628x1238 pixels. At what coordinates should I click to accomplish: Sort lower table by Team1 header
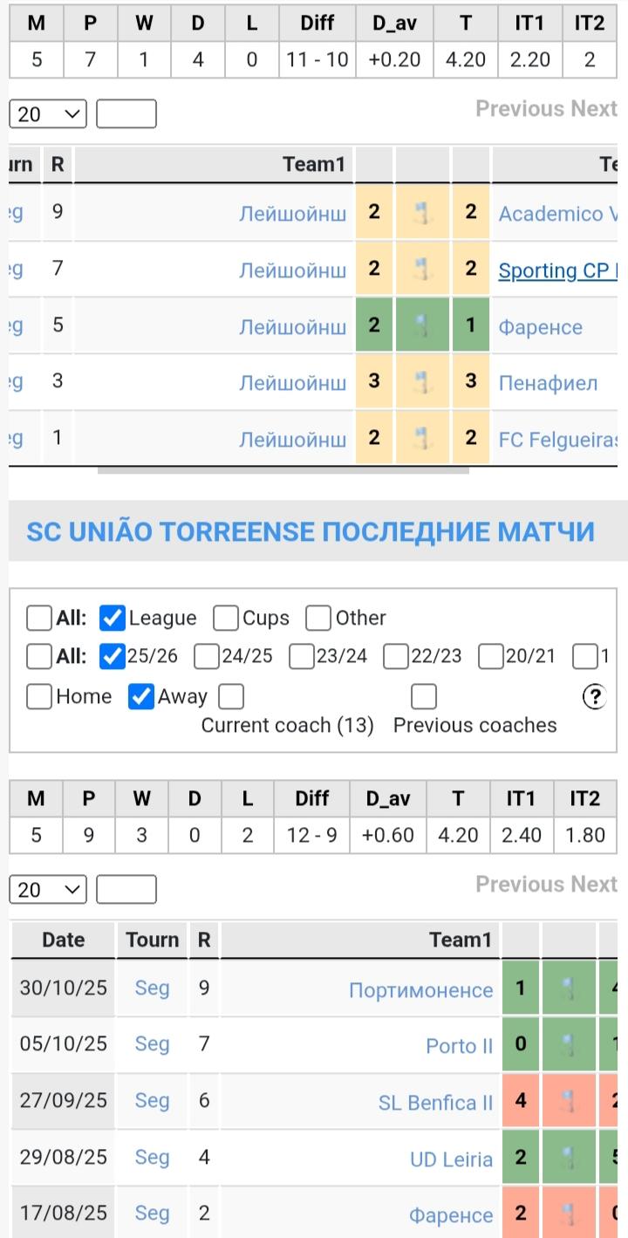461,940
